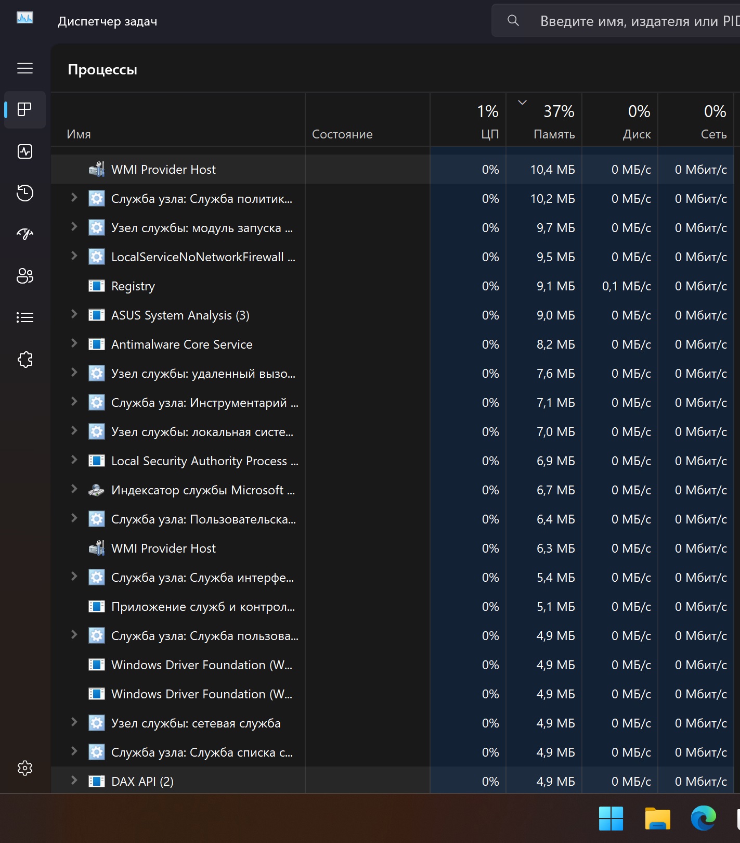
Task: Expand Служба узла: Инструментарий row
Action: click(x=74, y=401)
